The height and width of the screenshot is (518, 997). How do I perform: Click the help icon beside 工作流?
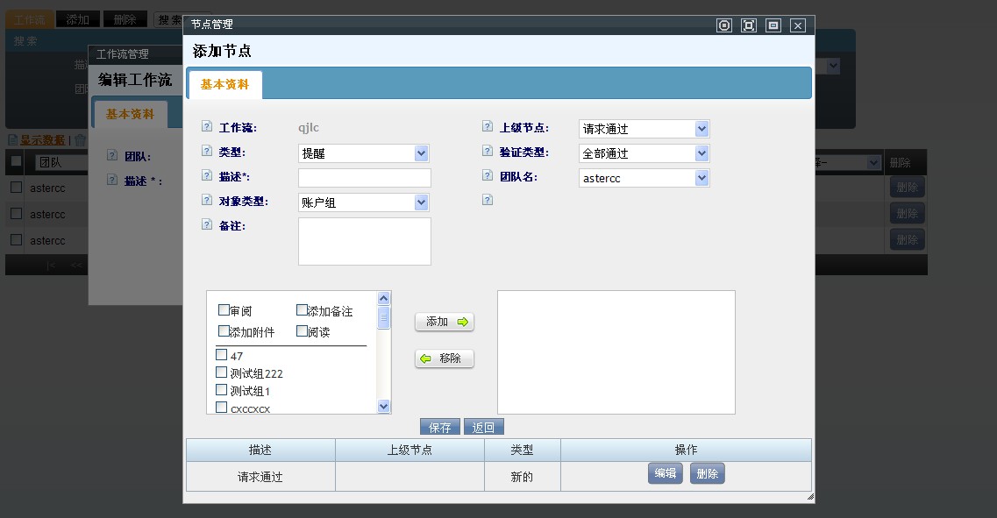point(207,127)
